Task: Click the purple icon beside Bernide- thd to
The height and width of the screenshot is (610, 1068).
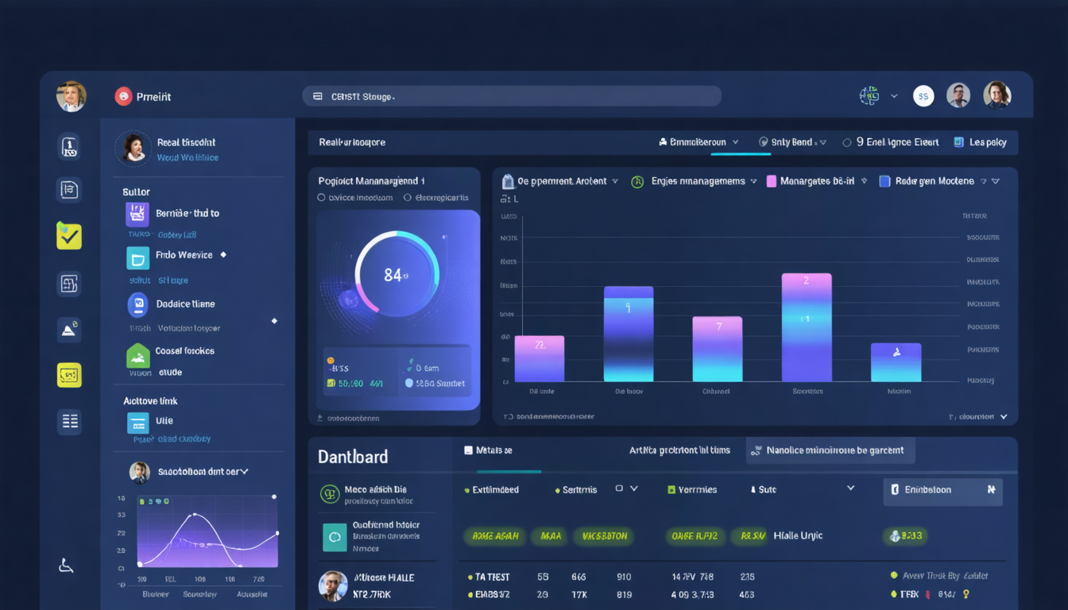Action: (137, 214)
